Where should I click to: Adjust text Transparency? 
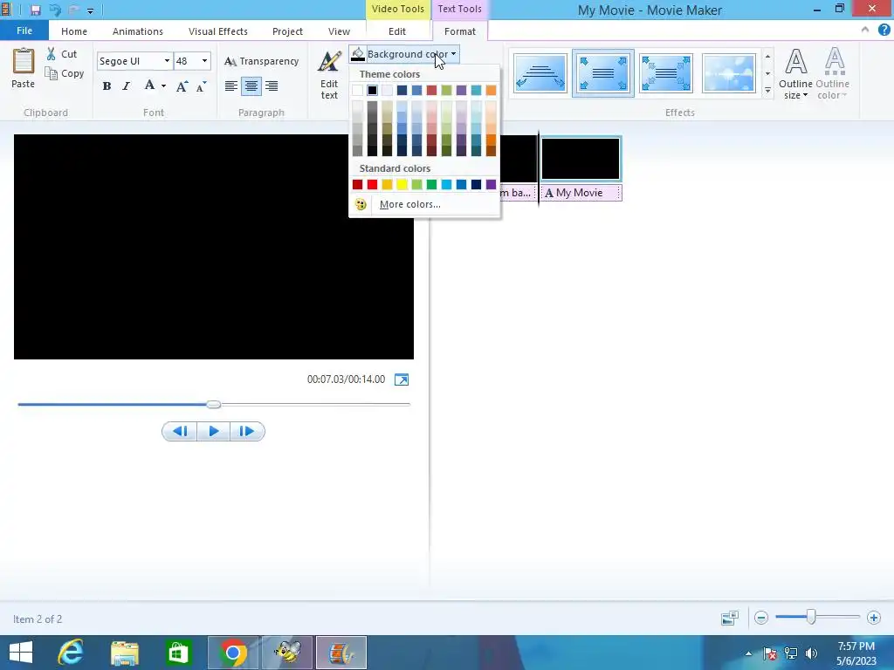click(x=262, y=61)
